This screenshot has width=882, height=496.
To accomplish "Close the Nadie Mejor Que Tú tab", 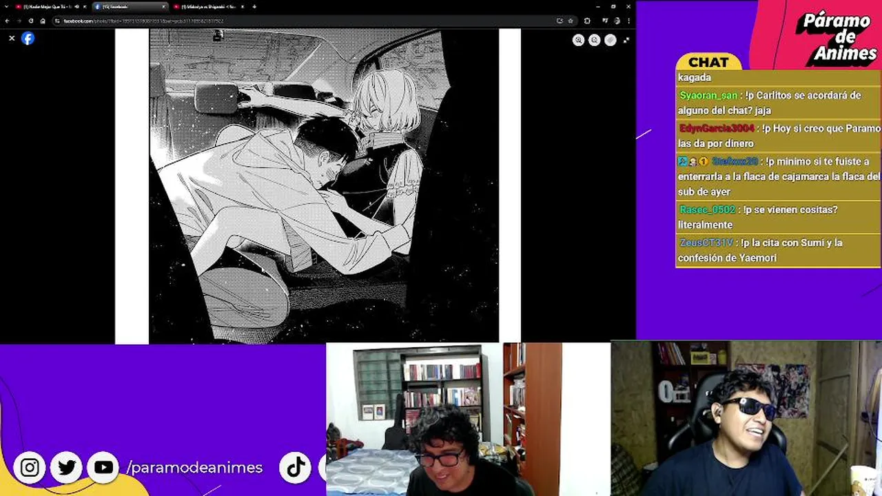I will (85, 7).
